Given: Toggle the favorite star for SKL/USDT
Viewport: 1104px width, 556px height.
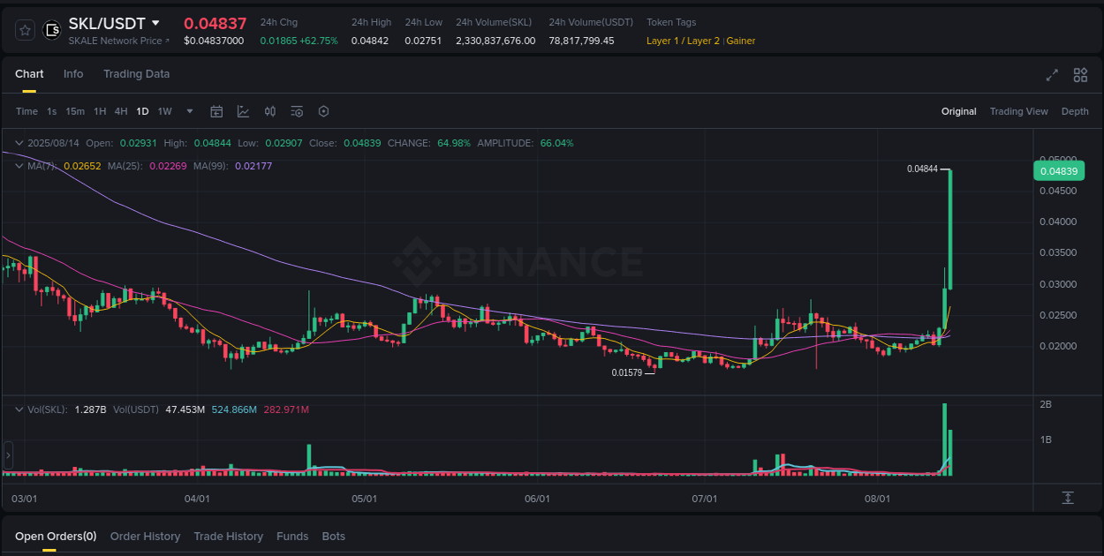Looking at the screenshot, I should tap(25, 29).
